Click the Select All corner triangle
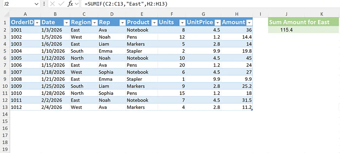340x153 pixels. [x=5, y=14]
